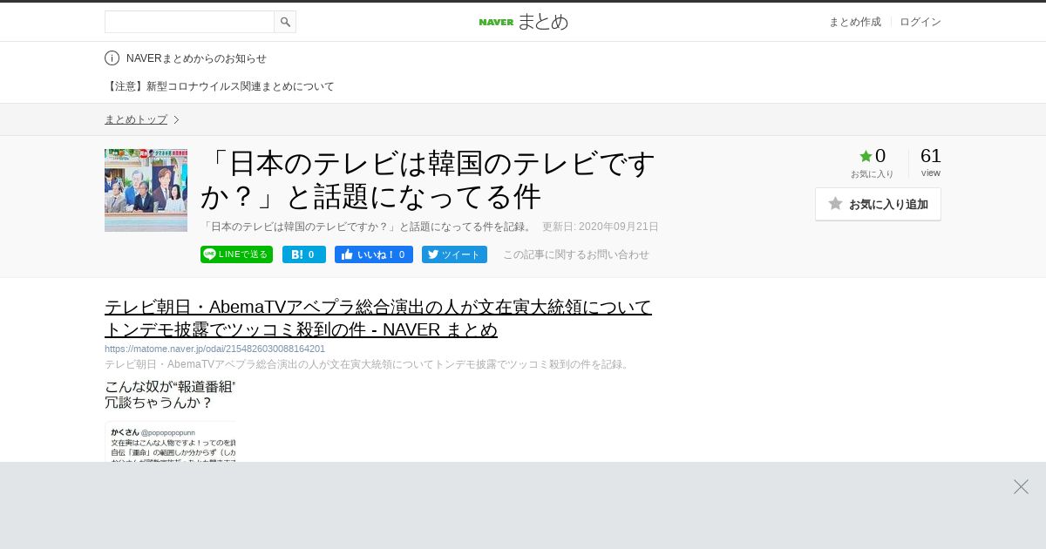Viewport: 1046px width, 549px height.
Task: Open matome.naver.jp/odai URL link
Action: pos(214,349)
